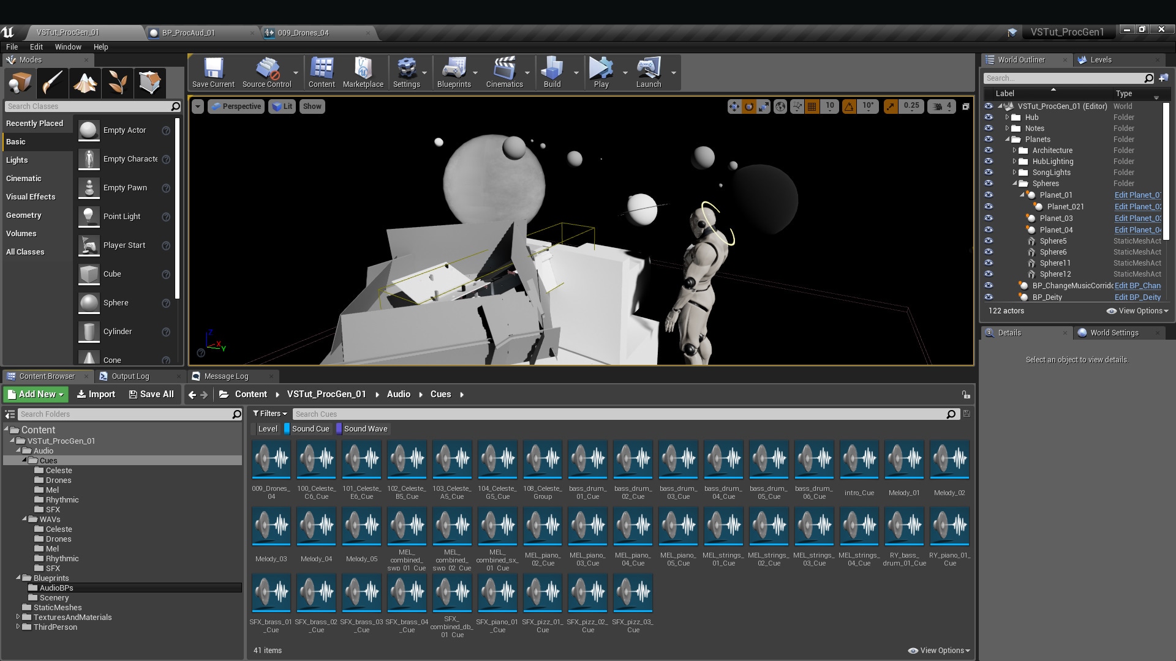Open the Blueprints toolbar icon

454,70
